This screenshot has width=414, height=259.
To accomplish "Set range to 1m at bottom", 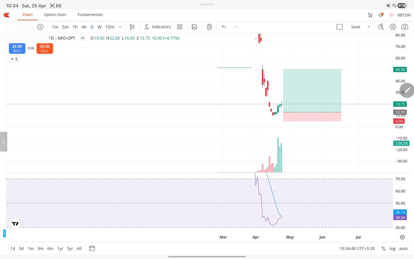I will coord(31,248).
